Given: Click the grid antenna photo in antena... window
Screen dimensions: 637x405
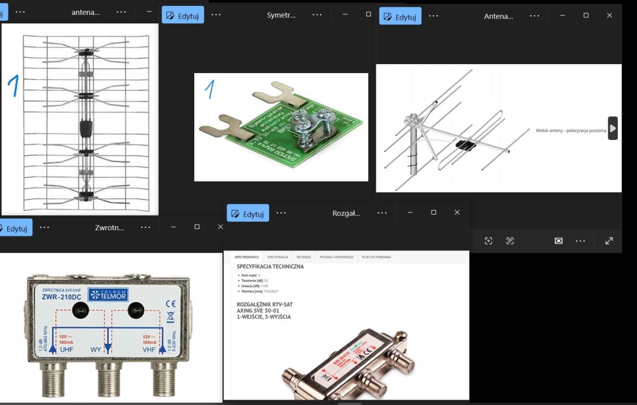Looking at the screenshot, I should (80, 119).
